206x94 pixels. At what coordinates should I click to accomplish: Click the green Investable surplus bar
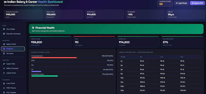45,76
